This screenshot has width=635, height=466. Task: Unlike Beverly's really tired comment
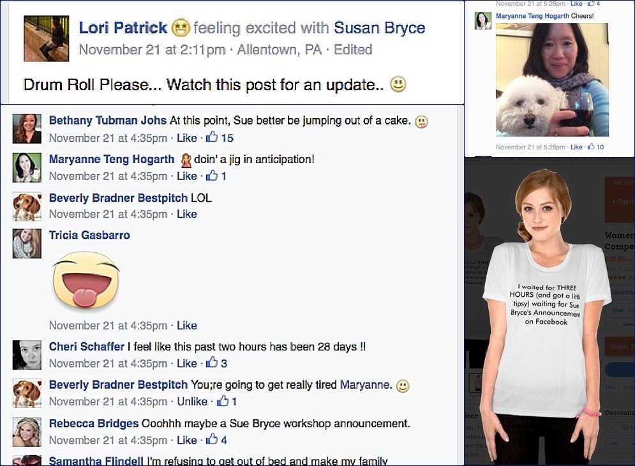[x=192, y=402]
